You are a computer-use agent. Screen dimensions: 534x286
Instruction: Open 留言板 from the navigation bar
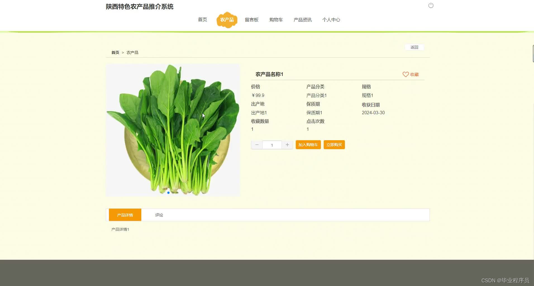pos(251,20)
